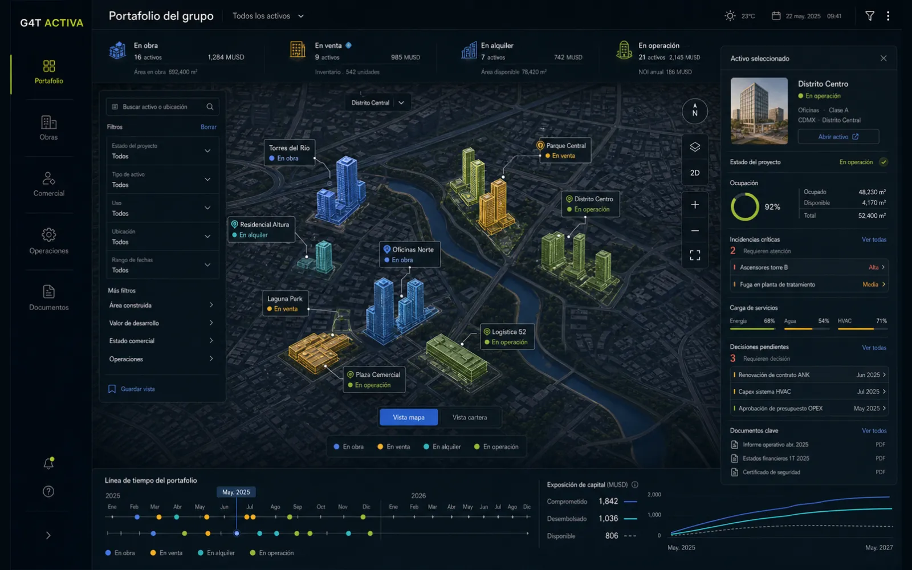Expand Tipo de activo filter dropdown
Image resolution: width=912 pixels, height=570 pixels.
pyautogui.click(x=162, y=180)
